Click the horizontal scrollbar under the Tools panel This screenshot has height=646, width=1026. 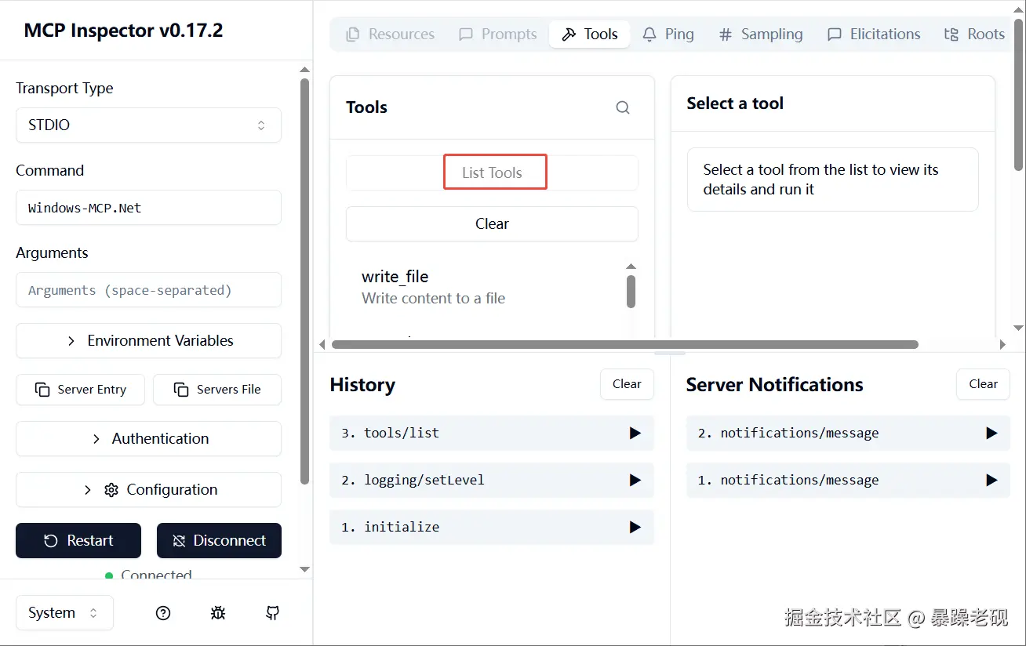click(x=624, y=344)
